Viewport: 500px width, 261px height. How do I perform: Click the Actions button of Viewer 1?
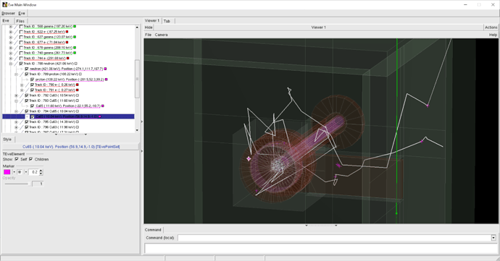point(491,27)
